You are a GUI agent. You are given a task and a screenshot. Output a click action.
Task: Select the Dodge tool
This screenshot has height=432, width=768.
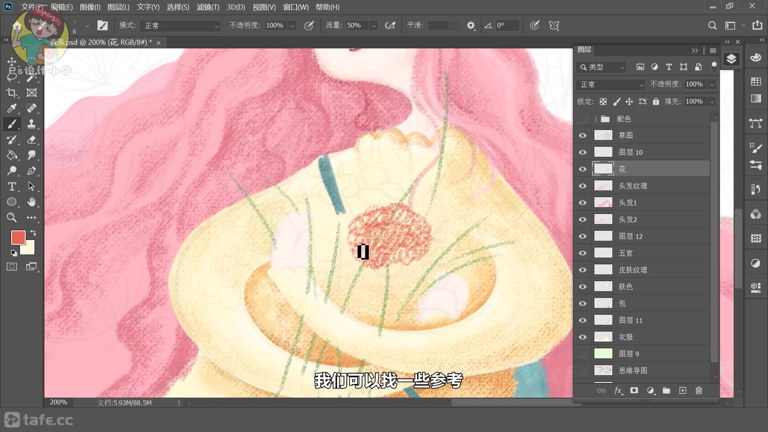12,171
